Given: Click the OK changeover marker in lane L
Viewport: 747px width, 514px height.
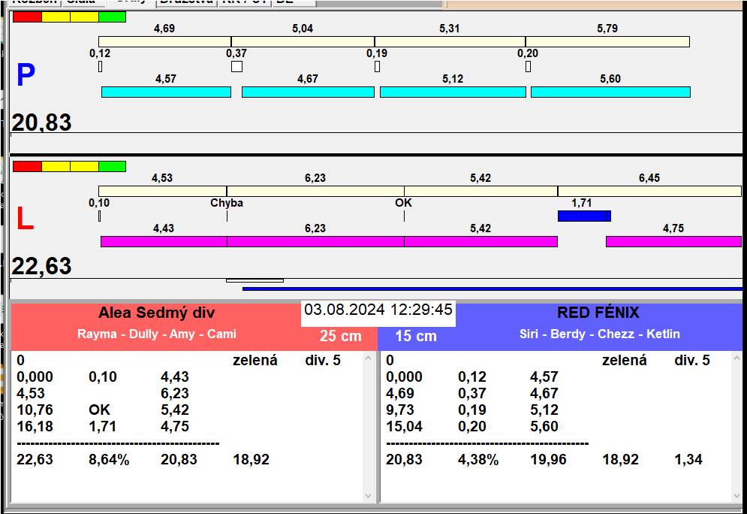Looking at the screenshot, I should click(404, 216).
